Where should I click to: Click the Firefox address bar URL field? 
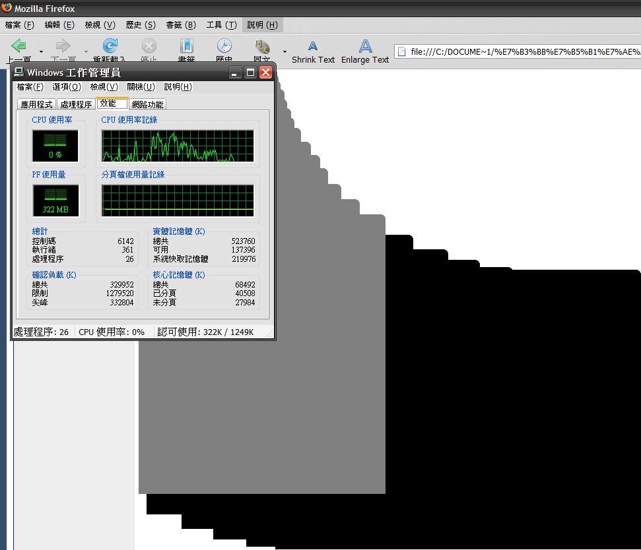(x=522, y=51)
